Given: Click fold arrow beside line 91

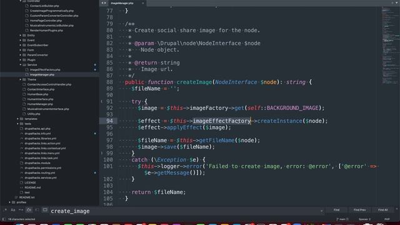Looking at the screenshot, I should click(102, 101).
